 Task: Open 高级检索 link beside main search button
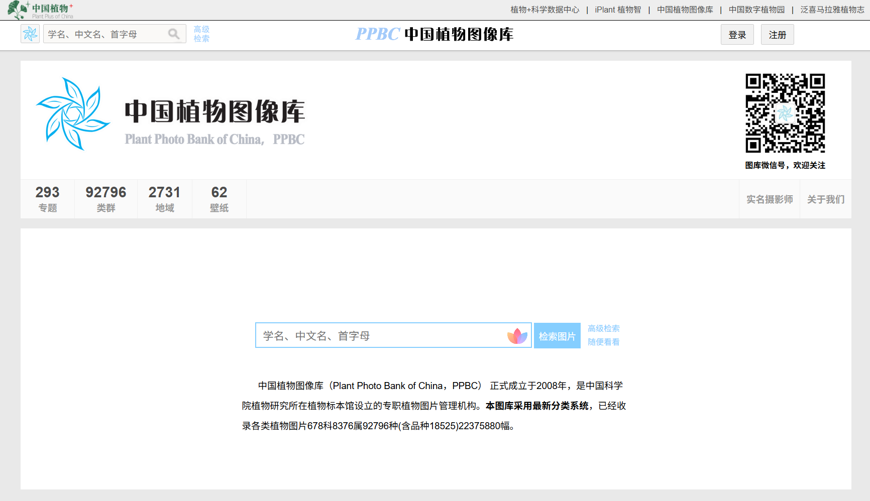(x=603, y=328)
